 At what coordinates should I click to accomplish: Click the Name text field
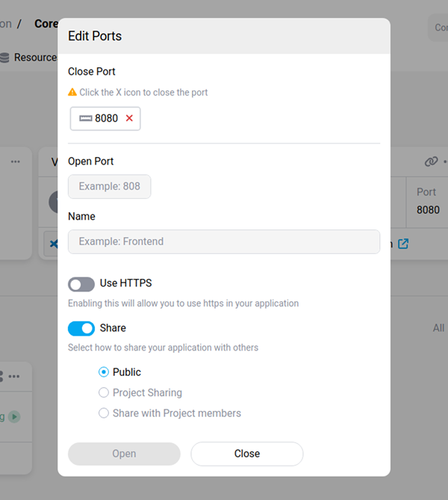tap(224, 241)
